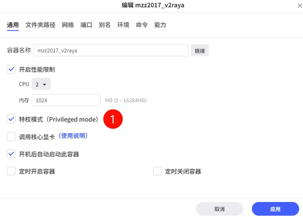The height and width of the screenshot is (217, 303).
Task: Open the 命令 tab
Action: point(142,25)
